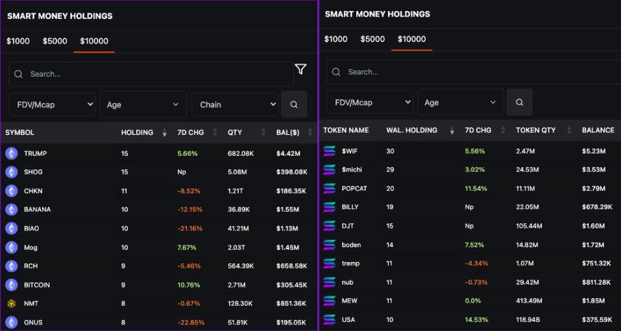This screenshot has width=621, height=331.
Task: Click the TOKEN NAME column header
Action: [x=346, y=130]
